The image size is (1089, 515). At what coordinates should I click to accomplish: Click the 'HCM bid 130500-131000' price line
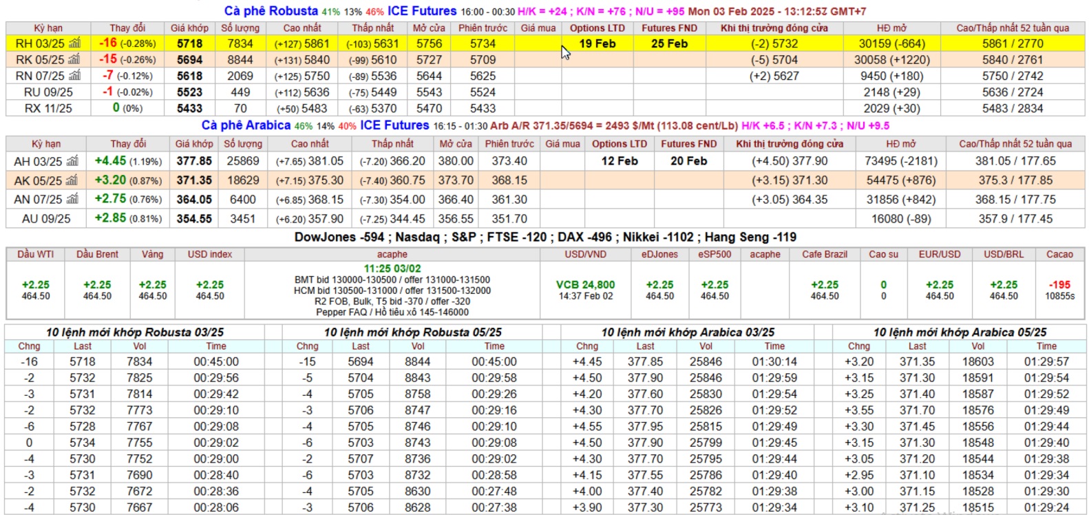392,291
